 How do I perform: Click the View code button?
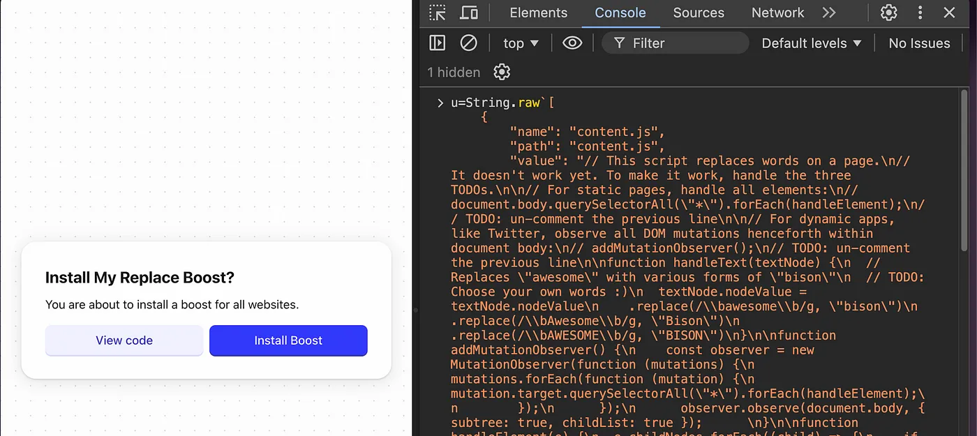pos(124,340)
